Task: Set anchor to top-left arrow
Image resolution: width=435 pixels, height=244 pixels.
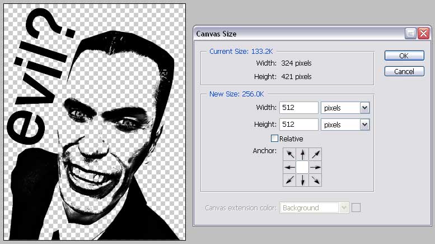Action: coord(289,154)
